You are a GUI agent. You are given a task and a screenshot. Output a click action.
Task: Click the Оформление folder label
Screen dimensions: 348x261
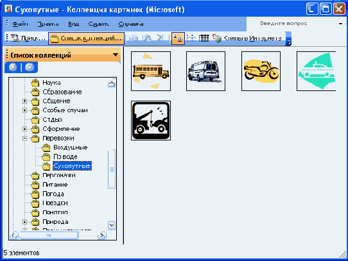[61, 129]
